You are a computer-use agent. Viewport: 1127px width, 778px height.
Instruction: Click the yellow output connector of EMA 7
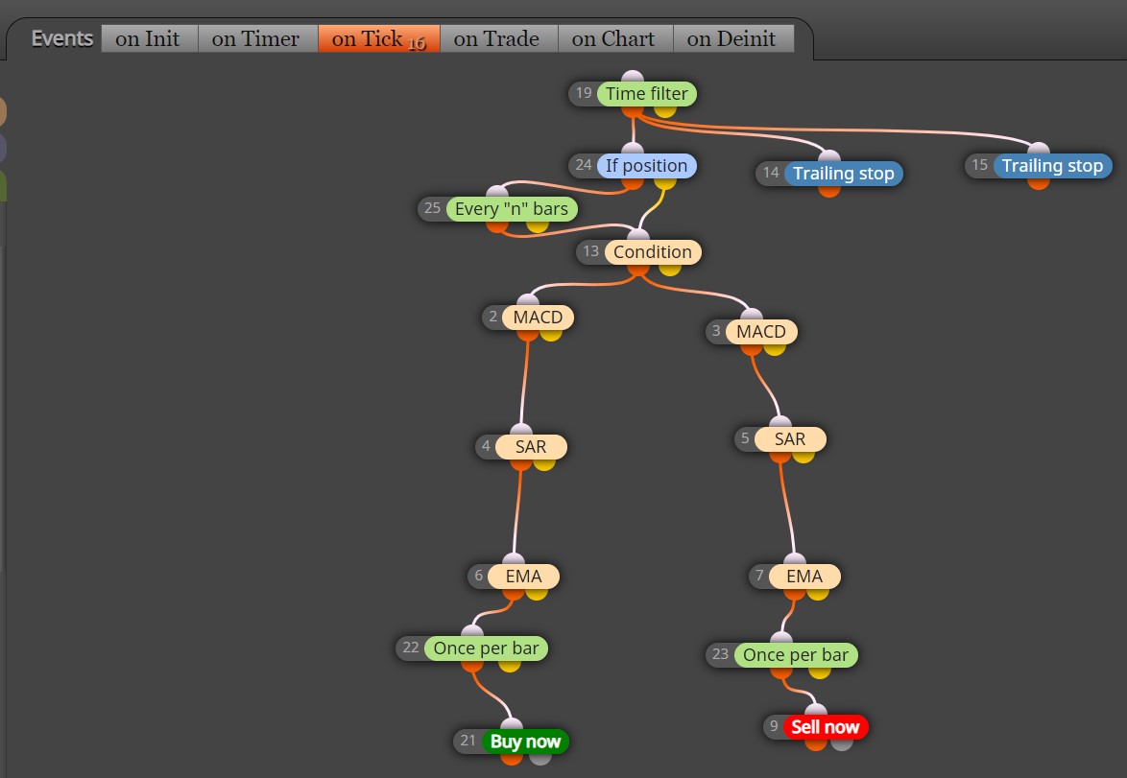[817, 594]
